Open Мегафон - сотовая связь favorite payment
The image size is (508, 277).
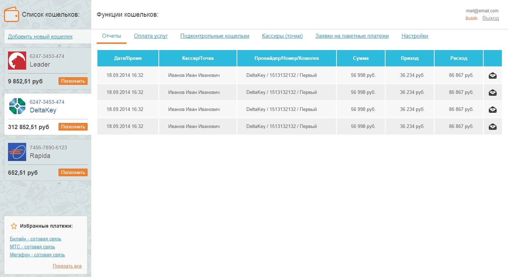(x=37, y=255)
